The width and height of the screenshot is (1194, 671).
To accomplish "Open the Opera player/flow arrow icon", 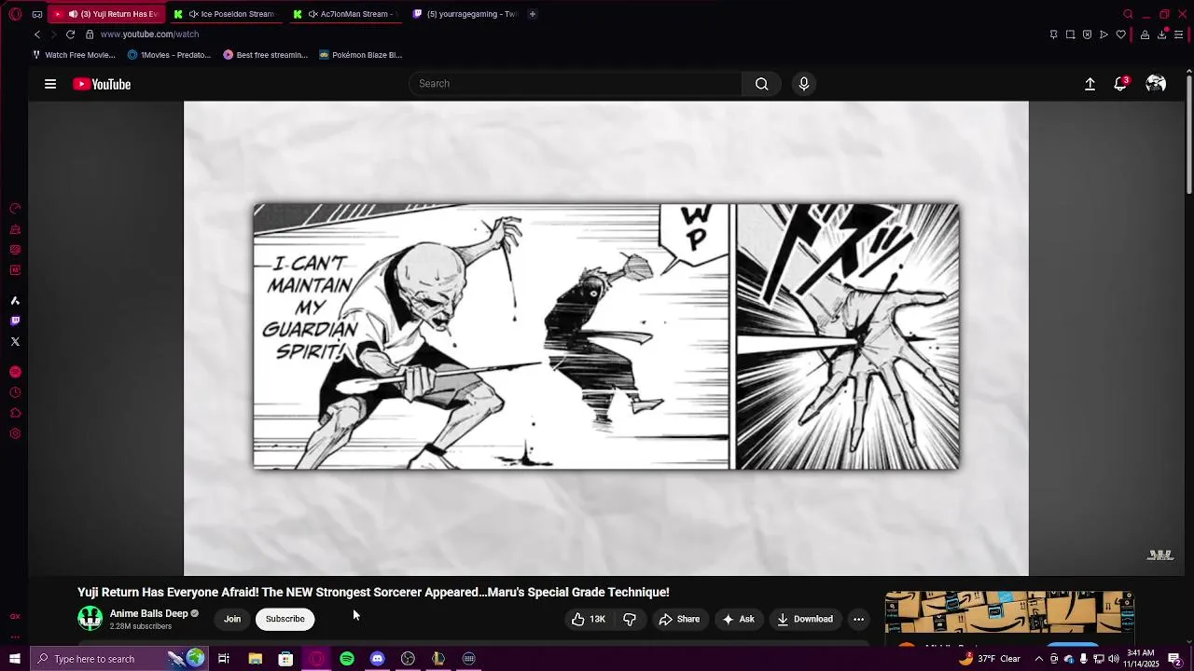I will [x=1104, y=34].
